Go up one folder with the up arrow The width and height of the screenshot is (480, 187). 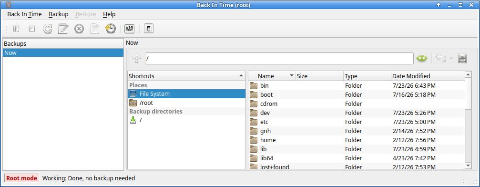click(x=136, y=58)
